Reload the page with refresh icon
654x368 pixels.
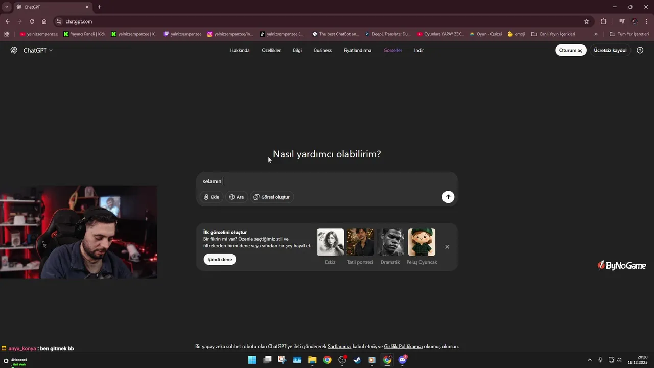click(32, 21)
